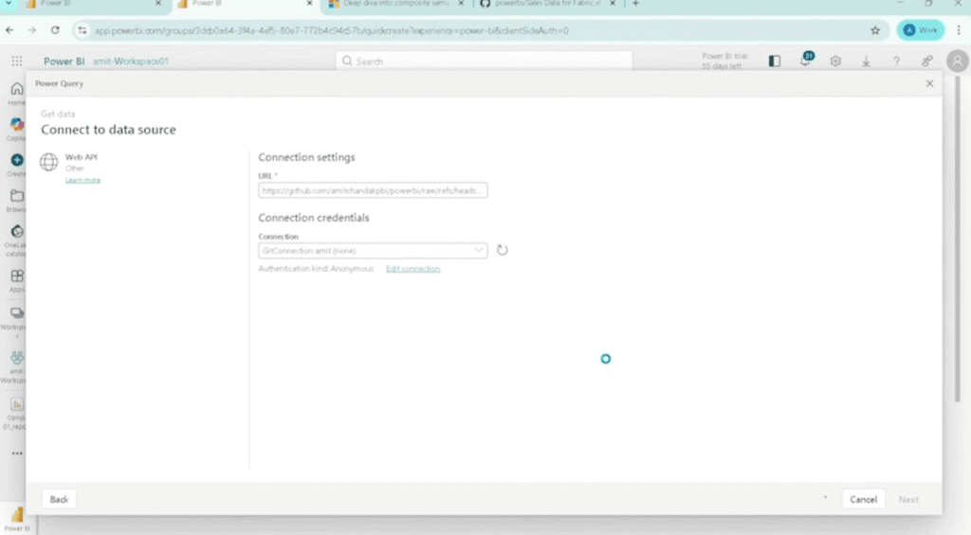The height and width of the screenshot is (535, 971).
Task: Click the page vertical scrollbar
Action: click(x=958, y=240)
